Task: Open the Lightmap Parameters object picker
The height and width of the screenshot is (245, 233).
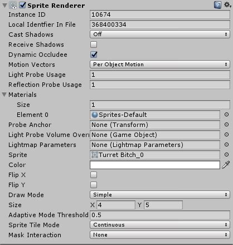Action: click(x=226, y=145)
